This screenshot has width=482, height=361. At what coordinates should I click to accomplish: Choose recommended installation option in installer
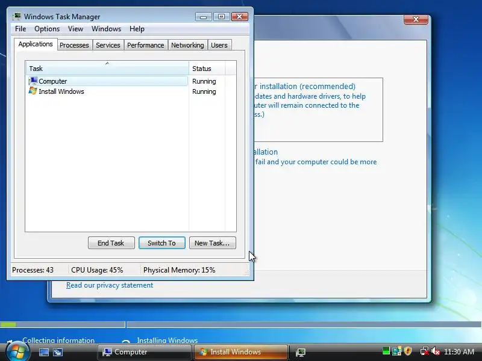click(x=319, y=110)
